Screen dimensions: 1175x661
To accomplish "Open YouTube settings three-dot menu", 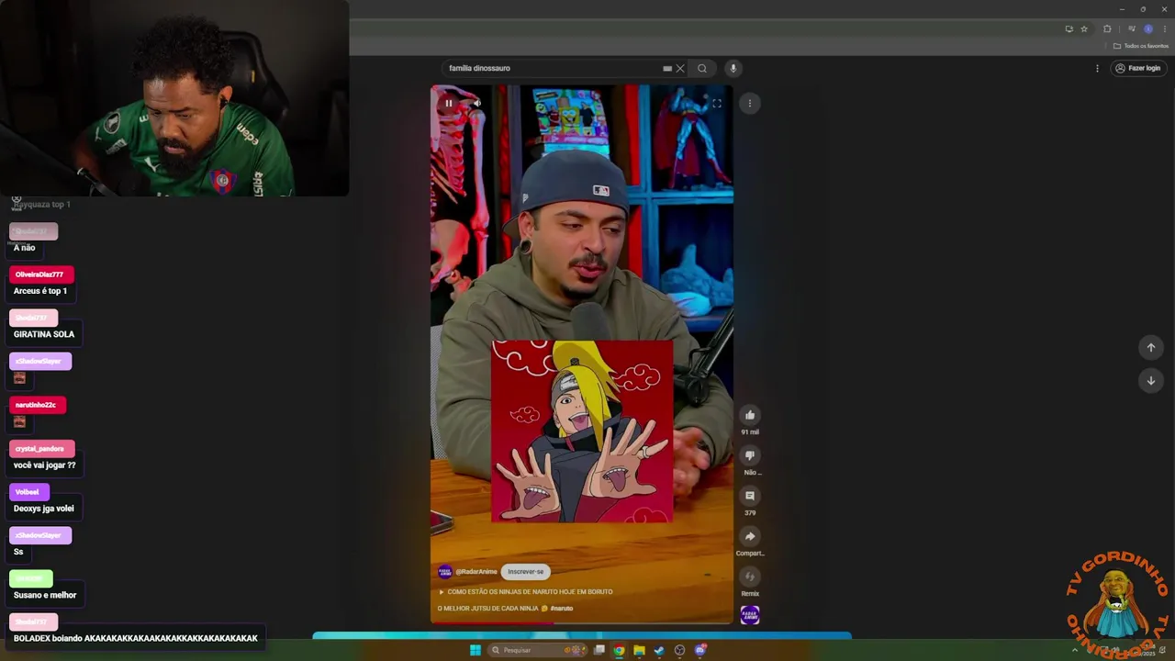I will 1097,68.
